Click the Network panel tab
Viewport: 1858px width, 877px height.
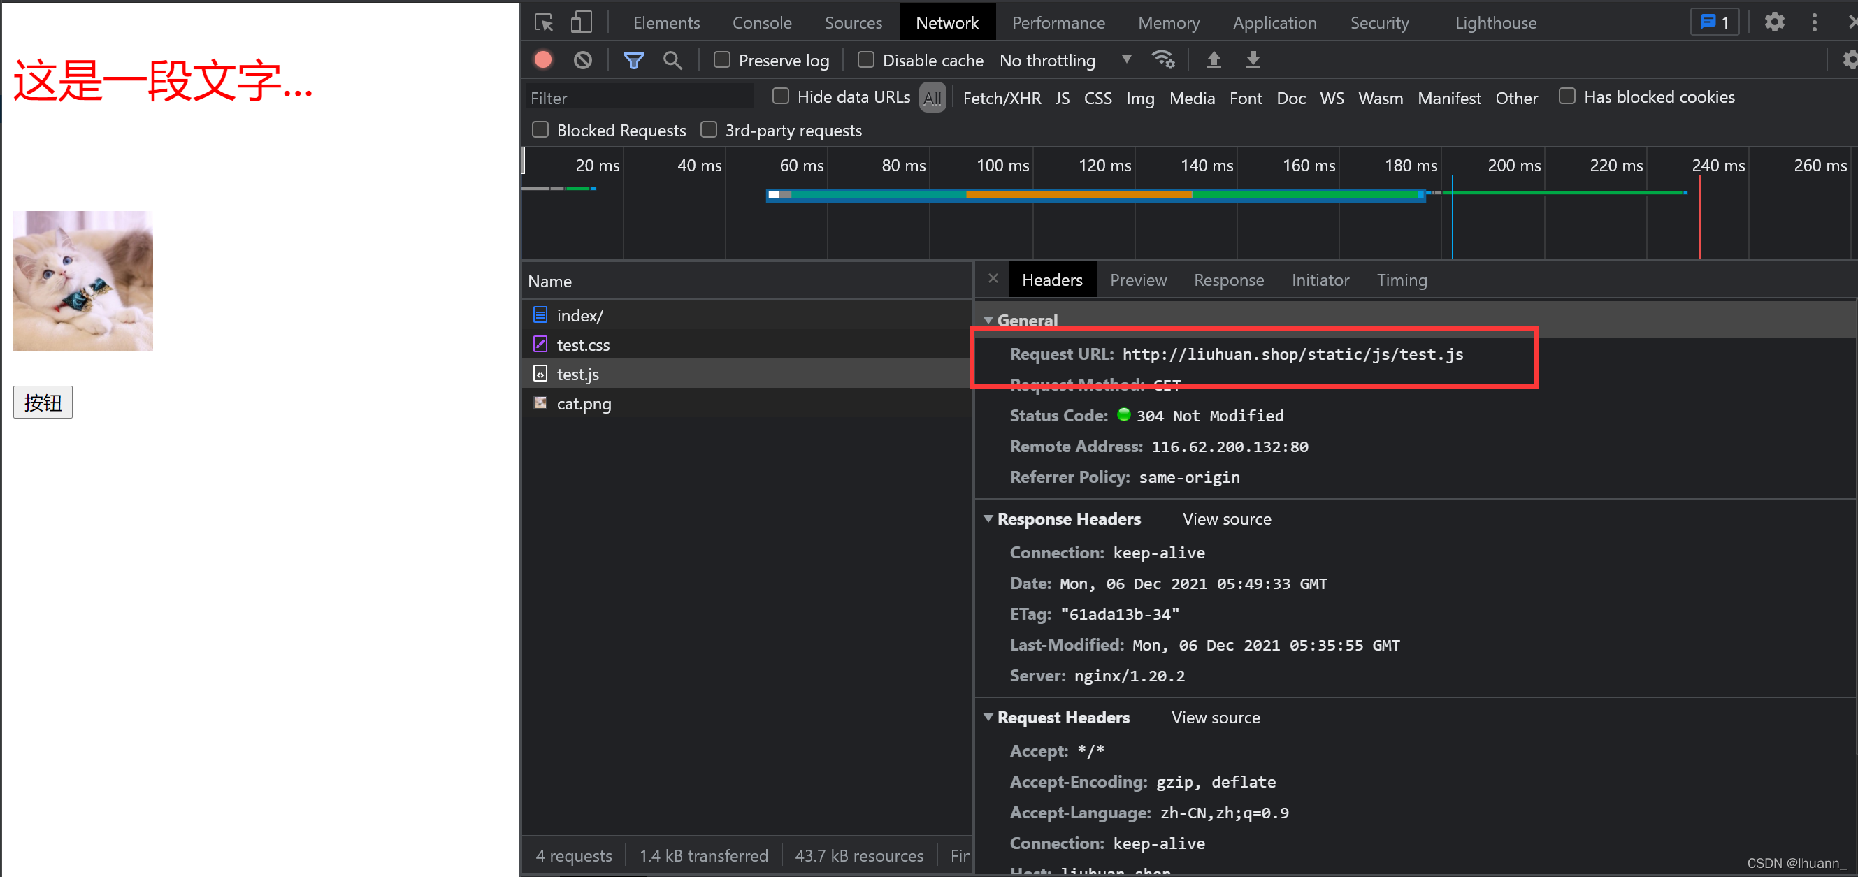tap(946, 22)
